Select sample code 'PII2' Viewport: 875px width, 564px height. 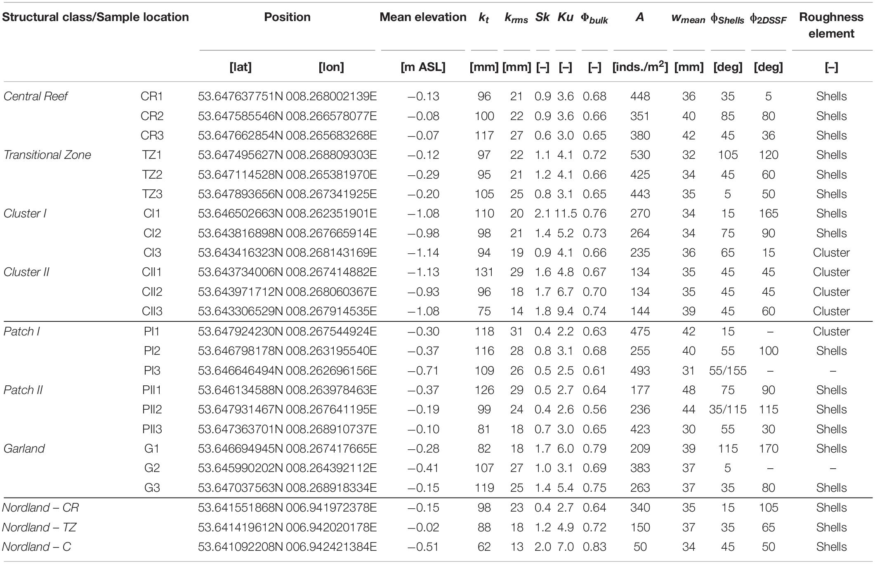(x=152, y=410)
